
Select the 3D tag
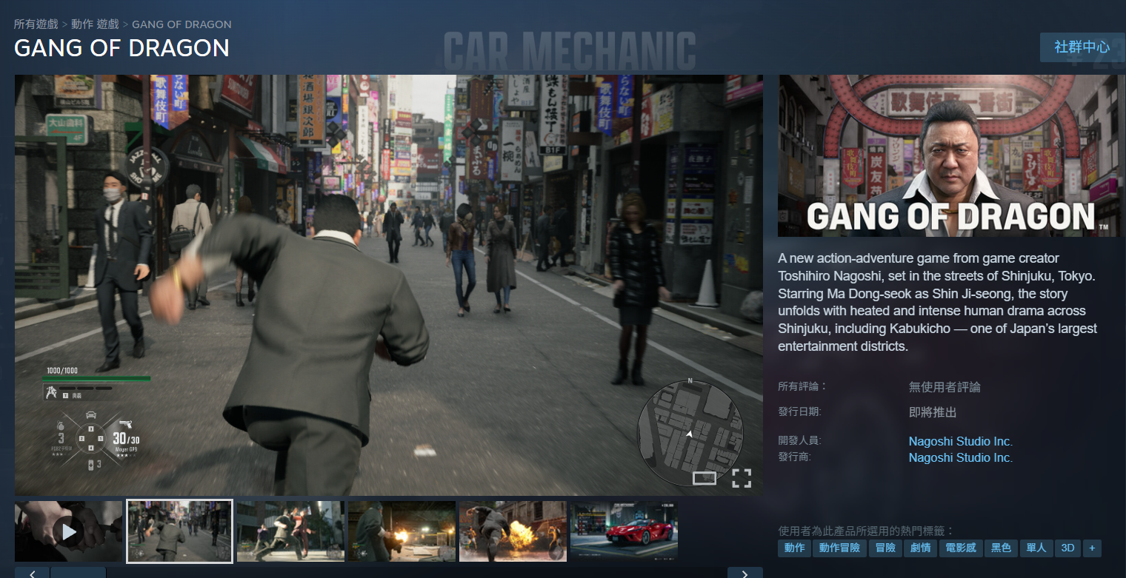tap(1067, 548)
